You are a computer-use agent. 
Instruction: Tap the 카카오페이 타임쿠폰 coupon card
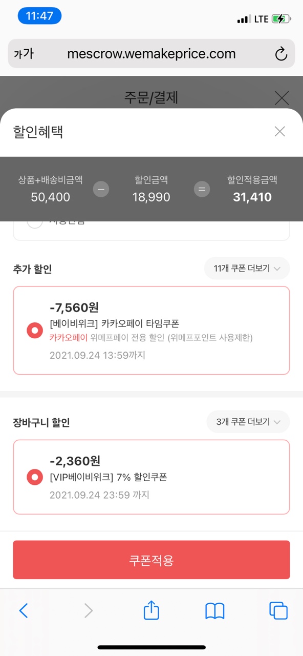(x=151, y=331)
